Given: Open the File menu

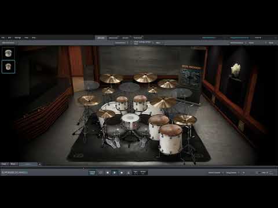Looking at the screenshot, I should pos(3,38).
